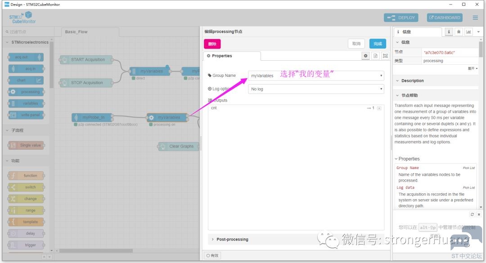This screenshot has height=263, width=486.
Task: Collapse the 子流程 palette category
Action: tap(27, 130)
